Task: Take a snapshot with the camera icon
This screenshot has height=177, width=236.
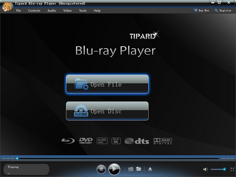Action: coord(131,169)
